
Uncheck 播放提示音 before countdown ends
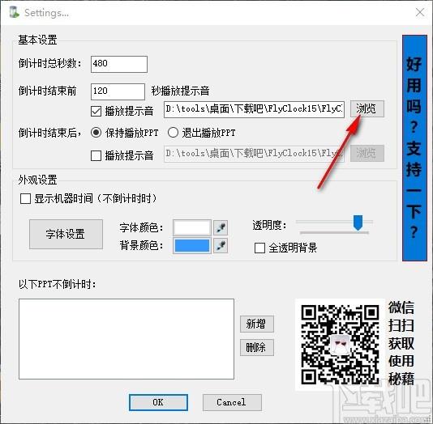coord(96,111)
